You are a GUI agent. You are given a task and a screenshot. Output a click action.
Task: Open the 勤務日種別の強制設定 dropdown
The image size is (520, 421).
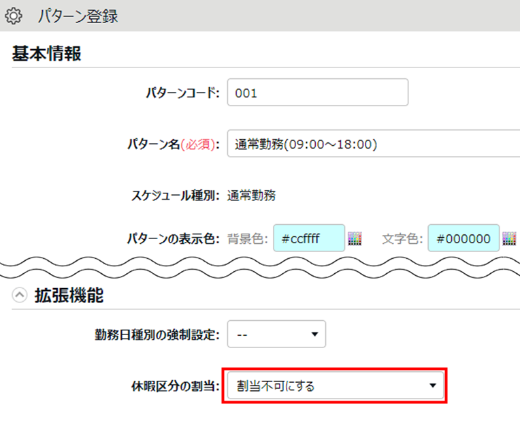pos(276,334)
